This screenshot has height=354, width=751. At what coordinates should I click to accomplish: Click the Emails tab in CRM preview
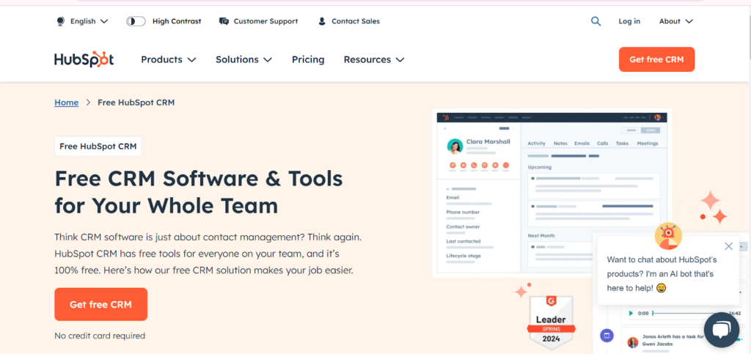[582, 143]
